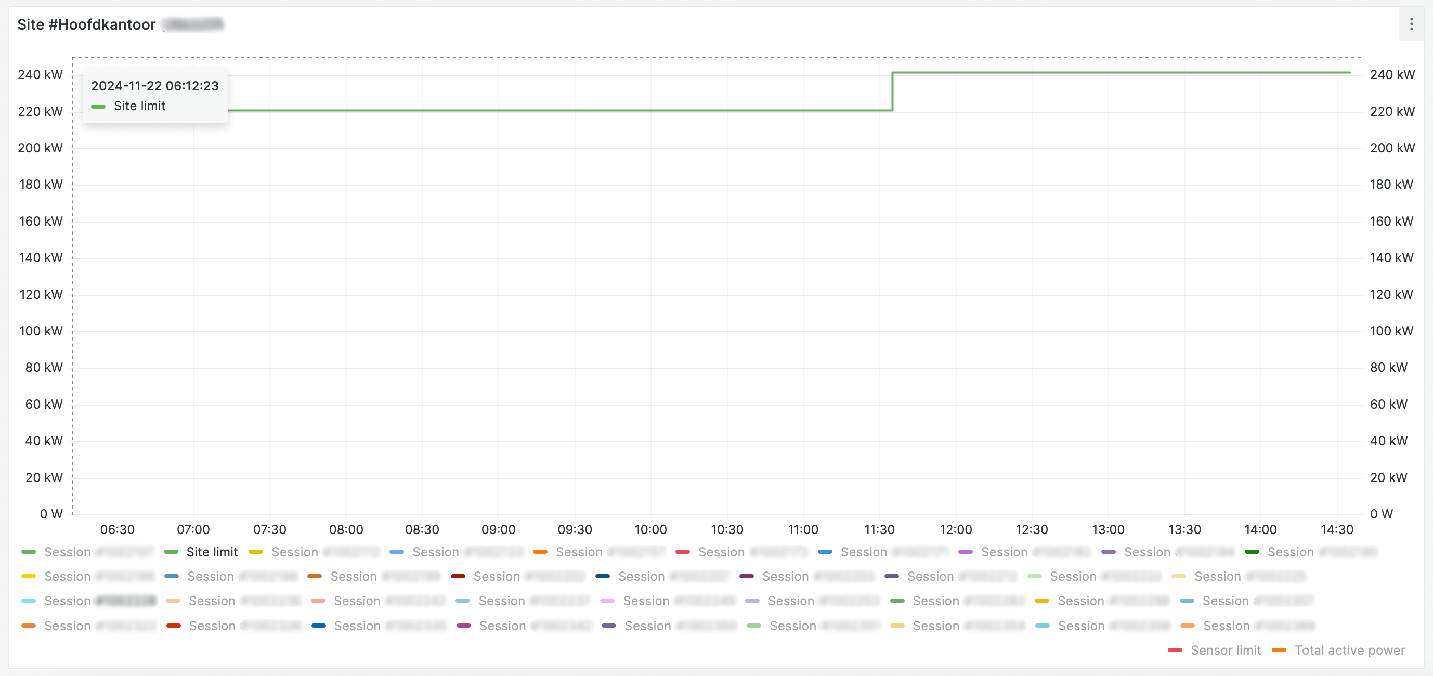Click the Site #Hoofdkantoor panel title
The width and height of the screenshot is (1433, 676).
tap(86, 24)
